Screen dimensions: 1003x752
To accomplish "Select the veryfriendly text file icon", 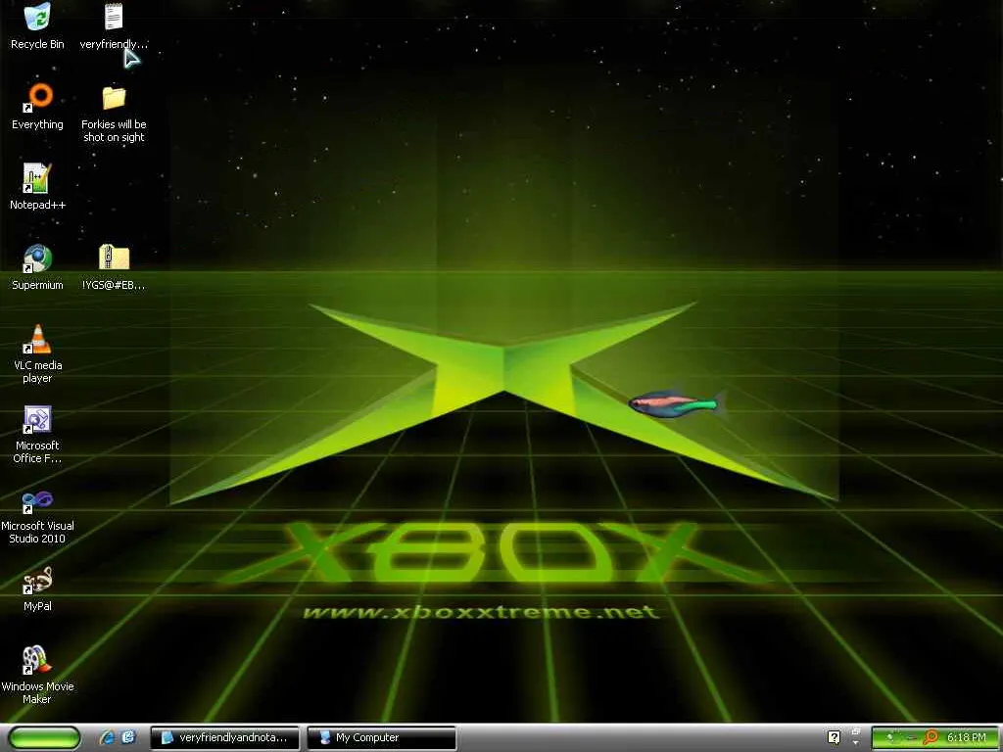I will tap(114, 25).
